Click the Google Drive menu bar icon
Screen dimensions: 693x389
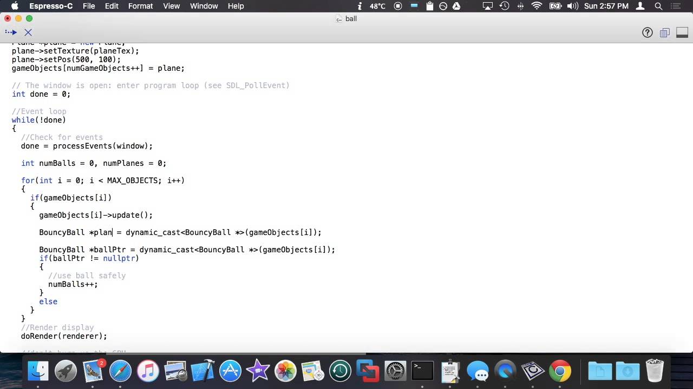(456, 6)
